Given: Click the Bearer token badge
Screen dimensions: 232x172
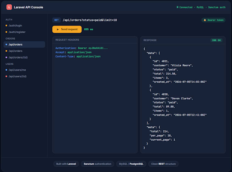Looking at the screenshot, I should point(213,20).
